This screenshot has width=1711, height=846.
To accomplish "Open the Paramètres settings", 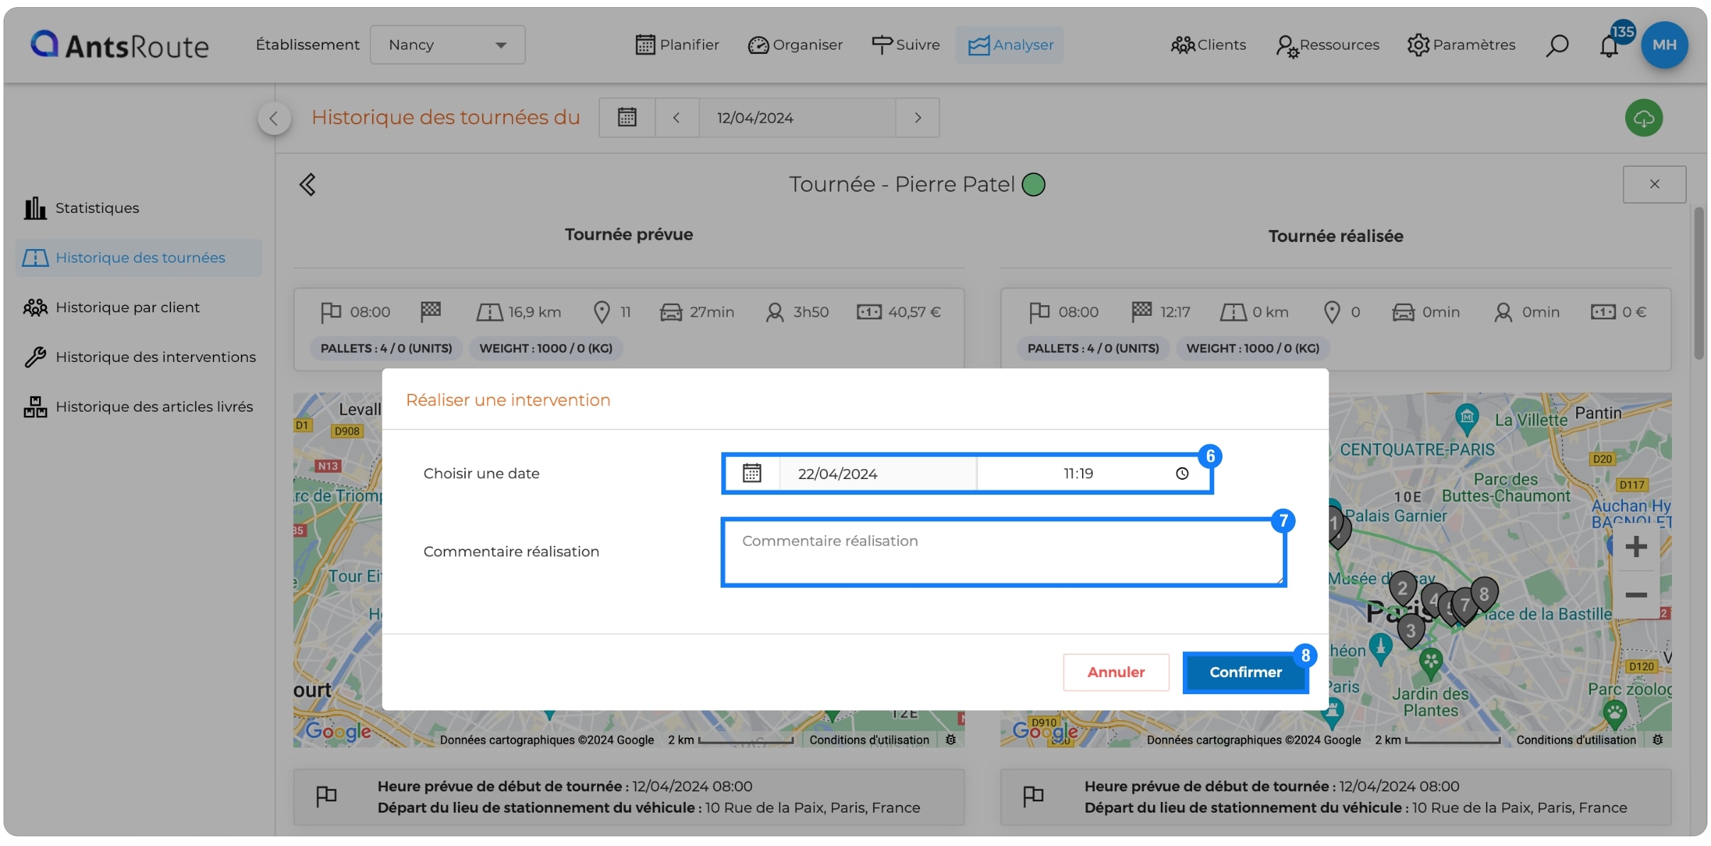I will 1461,45.
